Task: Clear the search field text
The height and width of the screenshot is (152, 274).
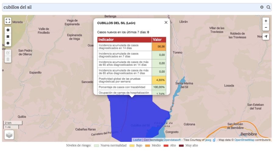Action: point(262,7)
